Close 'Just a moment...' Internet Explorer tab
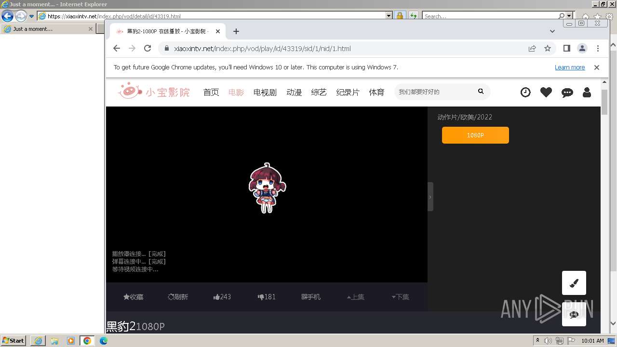617x347 pixels. click(x=90, y=29)
